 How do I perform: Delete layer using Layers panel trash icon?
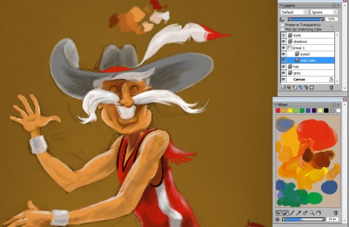point(331,88)
